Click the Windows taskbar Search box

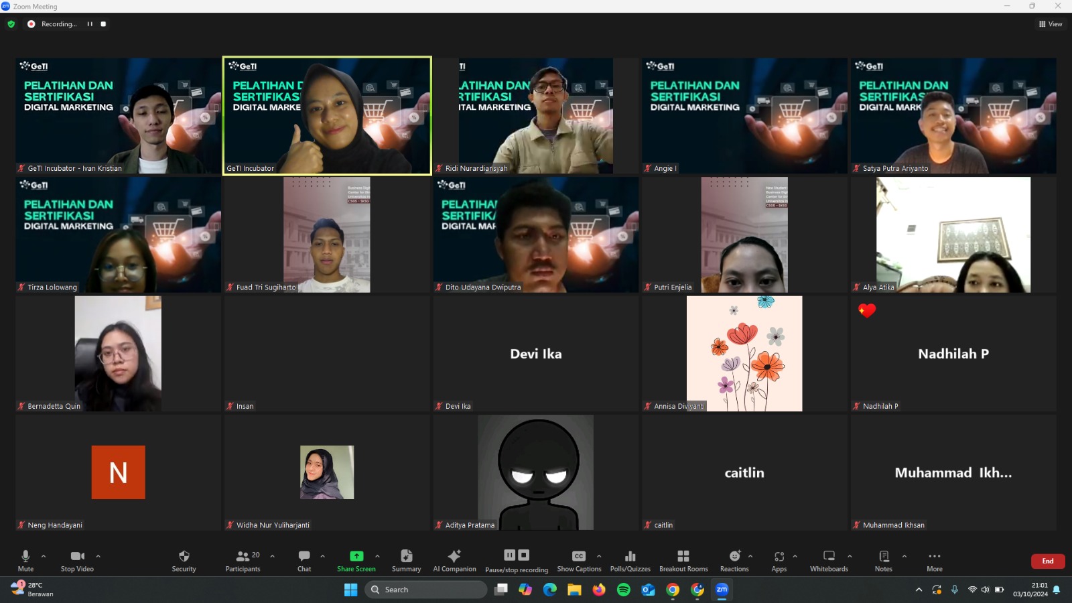pos(426,590)
